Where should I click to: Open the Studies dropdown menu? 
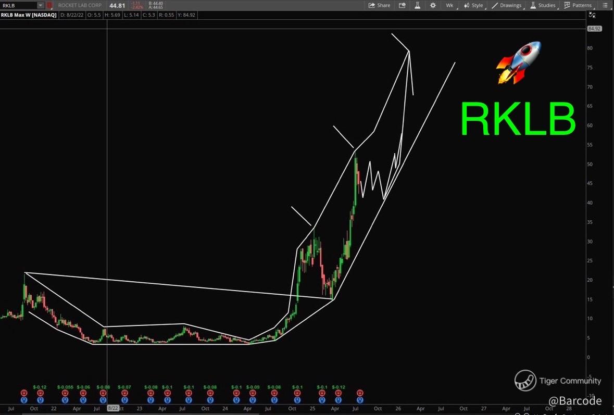[544, 6]
